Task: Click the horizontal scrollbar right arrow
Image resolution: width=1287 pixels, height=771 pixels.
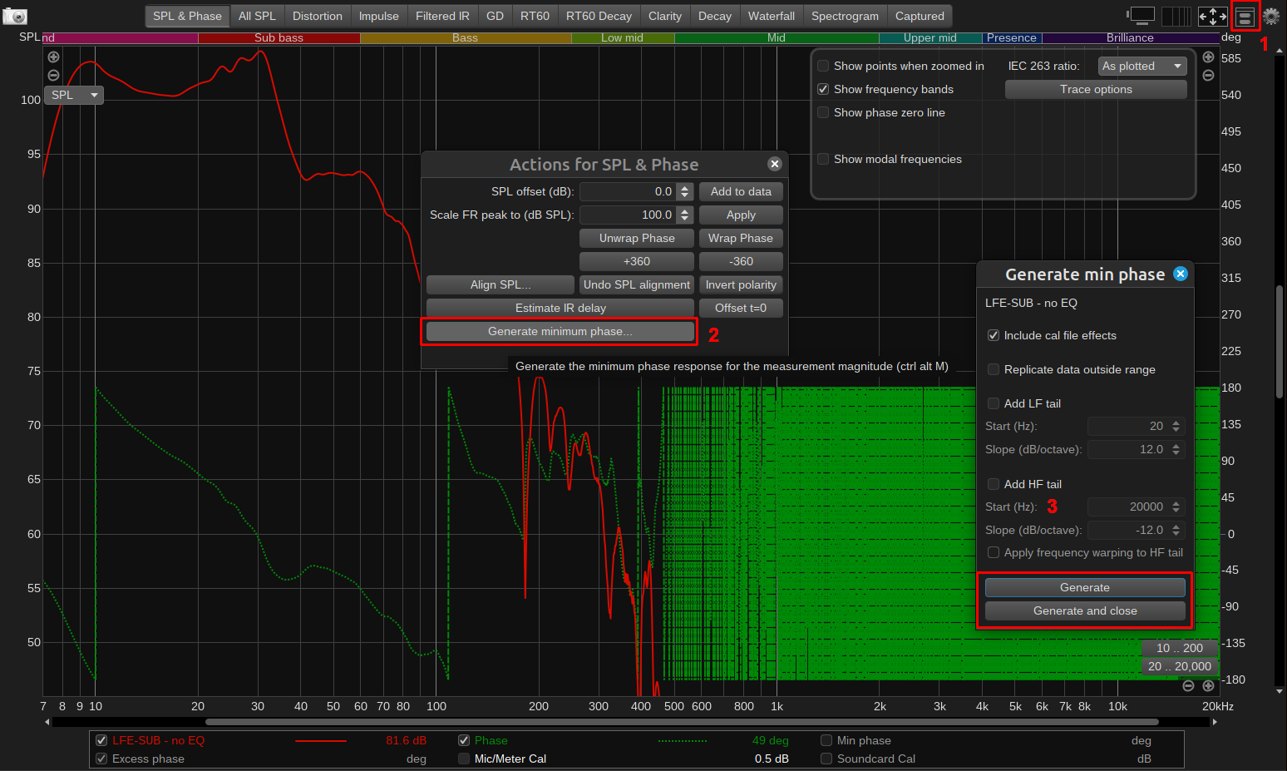Action: [1215, 722]
